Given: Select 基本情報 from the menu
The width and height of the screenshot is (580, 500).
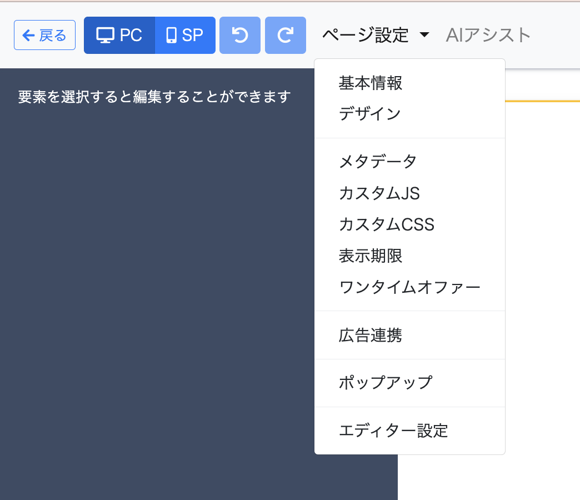Looking at the screenshot, I should (371, 83).
